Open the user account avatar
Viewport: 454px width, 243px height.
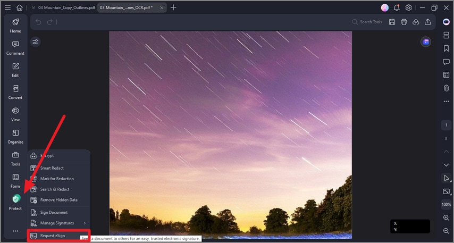pos(384,8)
